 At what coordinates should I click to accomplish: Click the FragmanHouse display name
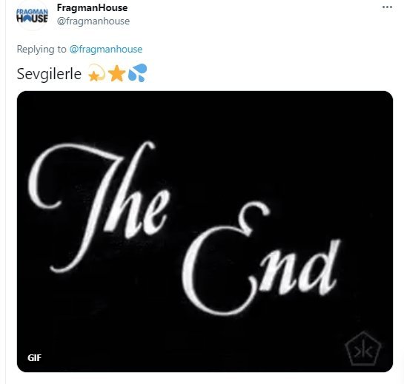[92, 7]
